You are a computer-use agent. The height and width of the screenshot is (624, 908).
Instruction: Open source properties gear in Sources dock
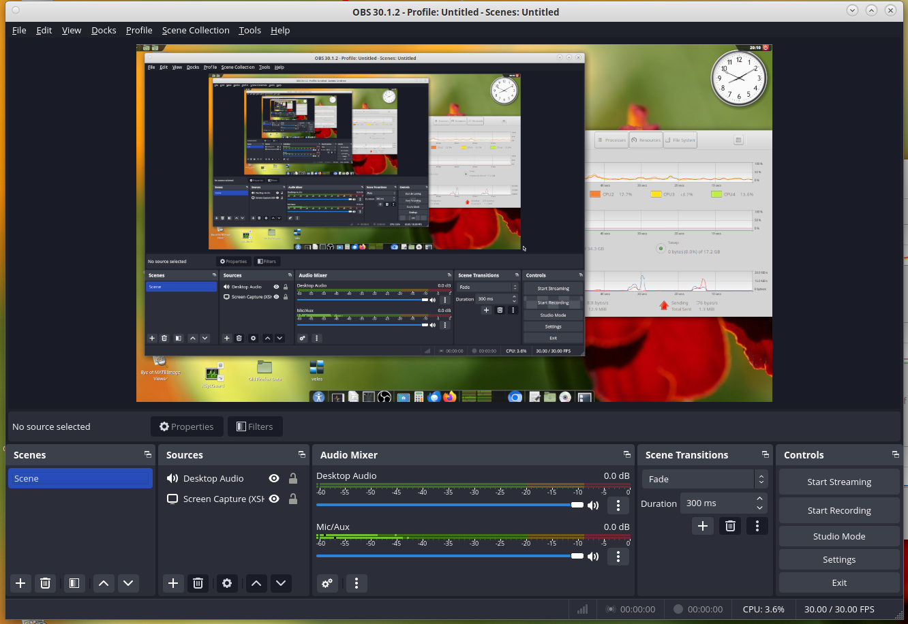point(227,583)
